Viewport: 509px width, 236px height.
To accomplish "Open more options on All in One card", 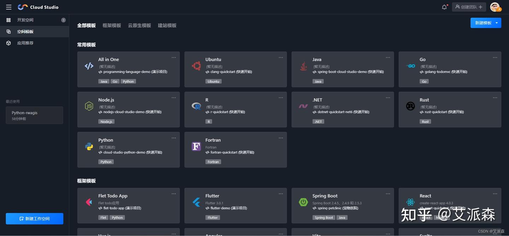I will (174, 57).
